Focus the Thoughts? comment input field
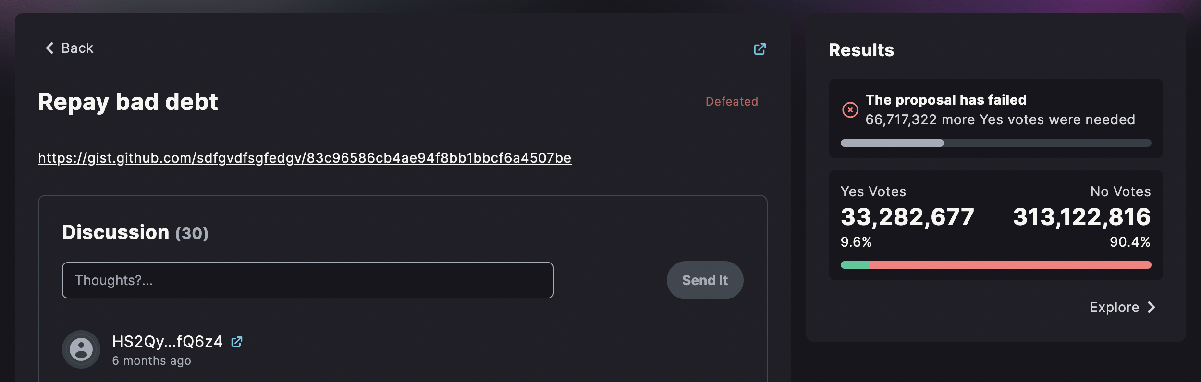1201x382 pixels. 308,280
